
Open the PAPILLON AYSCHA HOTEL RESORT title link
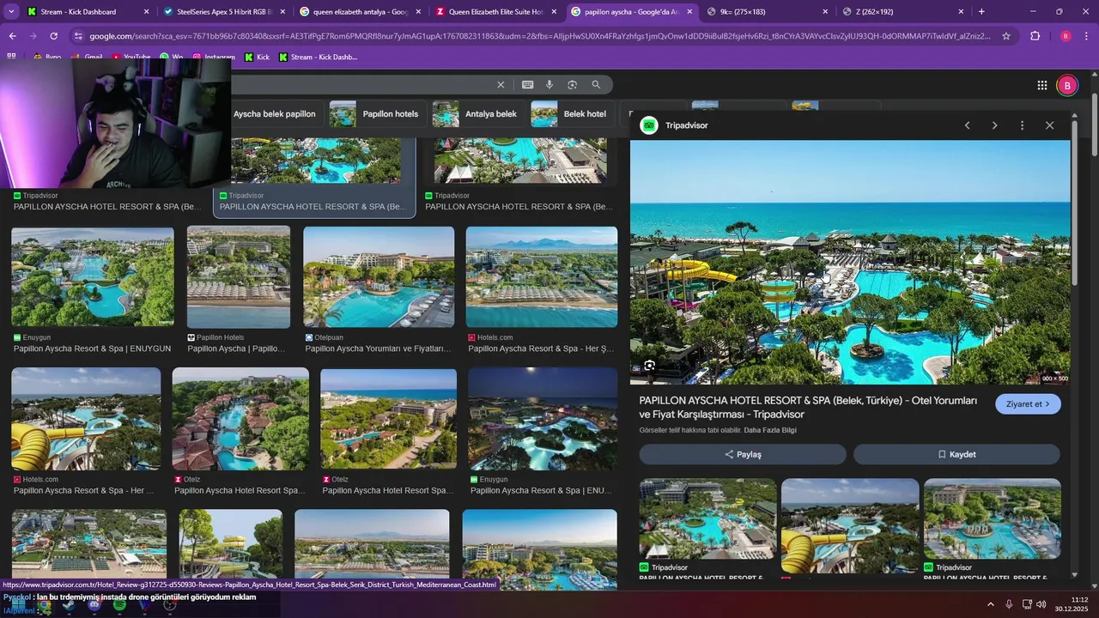click(x=808, y=408)
